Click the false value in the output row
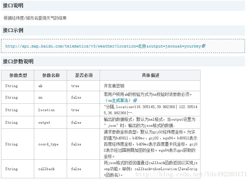This screenshot has height=181, width=251. pos(76,123)
